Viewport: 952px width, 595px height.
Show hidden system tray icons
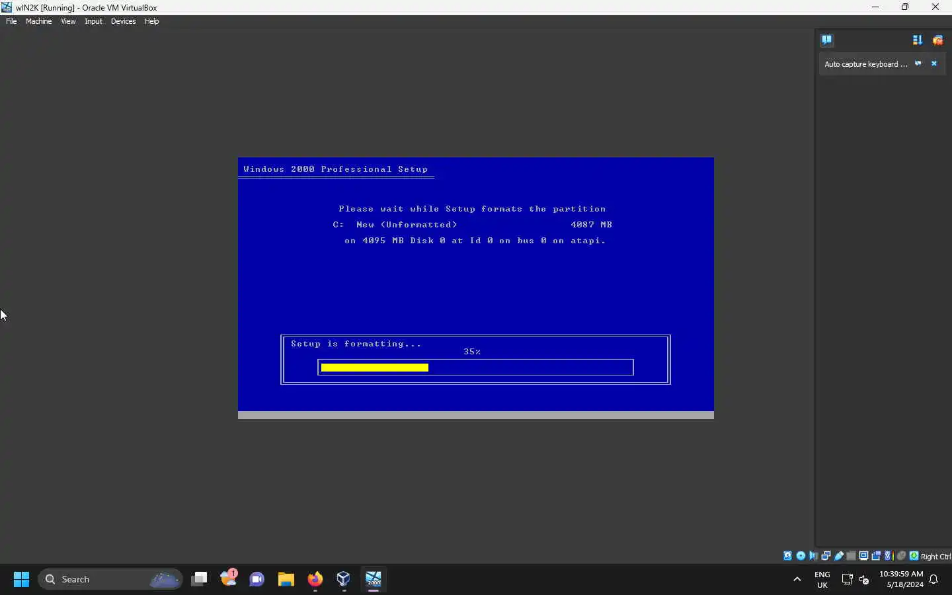pyautogui.click(x=797, y=579)
